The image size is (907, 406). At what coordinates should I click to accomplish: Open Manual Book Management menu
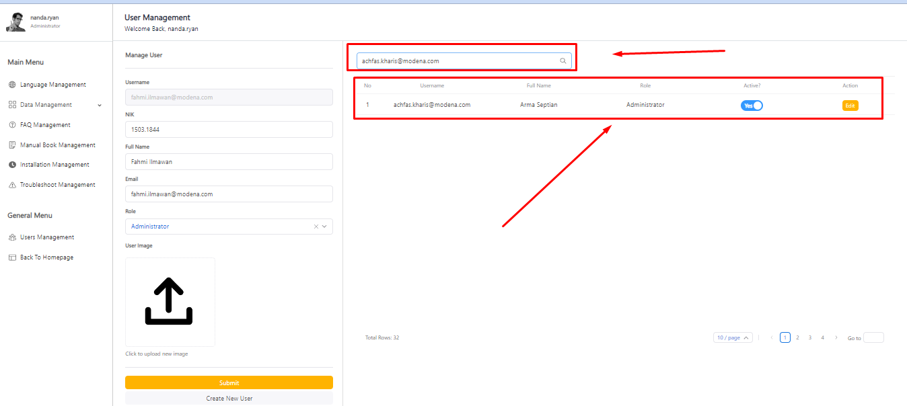(57, 145)
